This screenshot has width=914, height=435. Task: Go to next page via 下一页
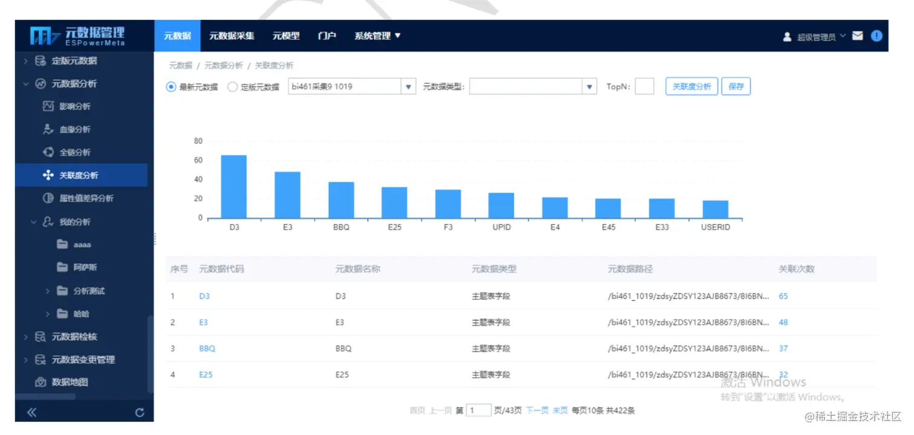coord(537,411)
